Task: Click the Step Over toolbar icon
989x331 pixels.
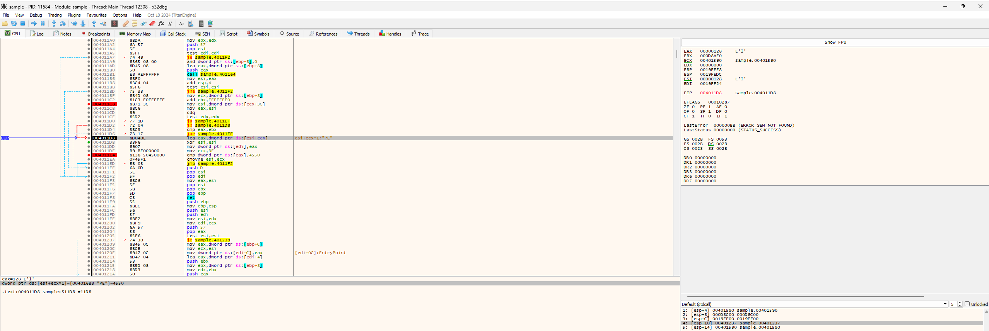Action: [x=63, y=24]
